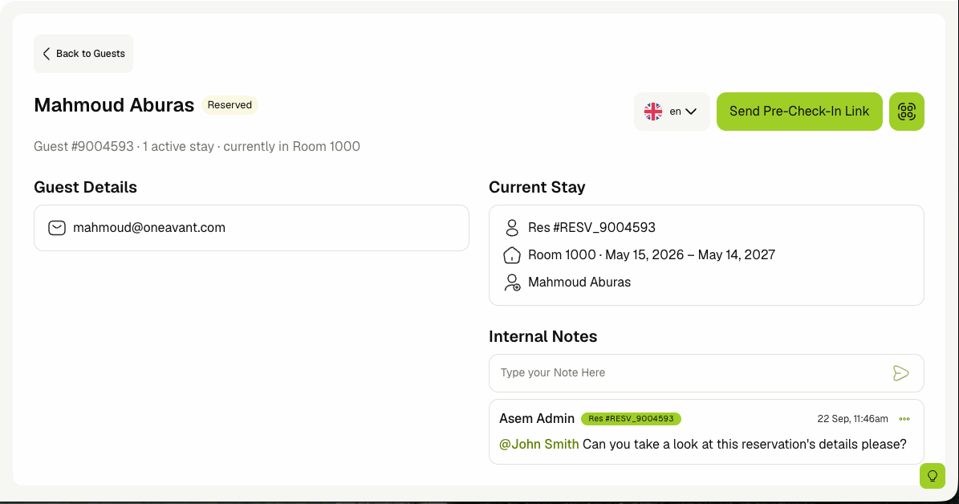Click the house icon next to Room 1000
Viewport: 959px width, 504px height.
pos(512,255)
